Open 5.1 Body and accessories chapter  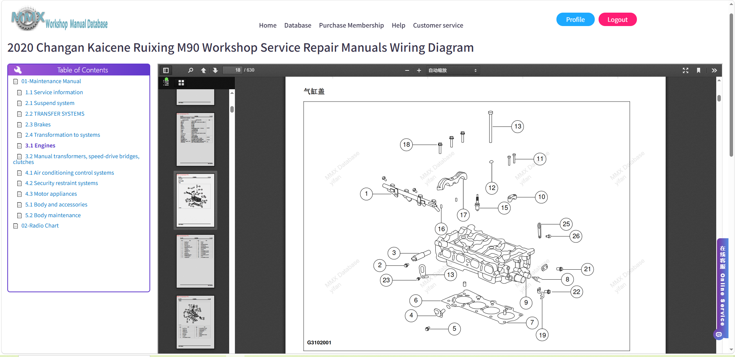[56, 205]
